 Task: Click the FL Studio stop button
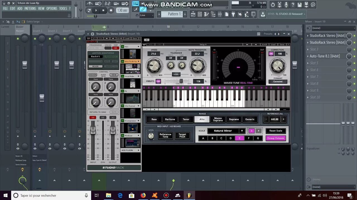point(103,10)
